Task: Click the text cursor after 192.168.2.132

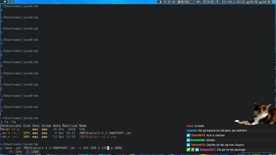Action: coord(108,148)
